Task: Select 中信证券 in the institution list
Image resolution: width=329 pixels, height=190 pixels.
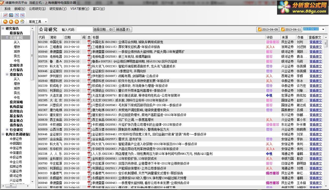Action: 16,148
